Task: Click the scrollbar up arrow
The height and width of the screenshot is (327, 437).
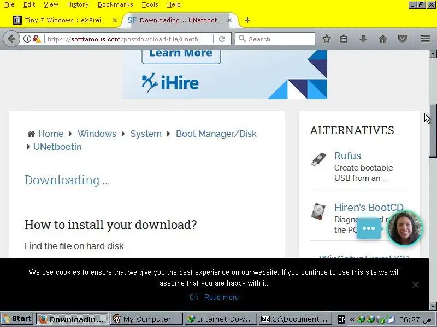Action: click(433, 54)
